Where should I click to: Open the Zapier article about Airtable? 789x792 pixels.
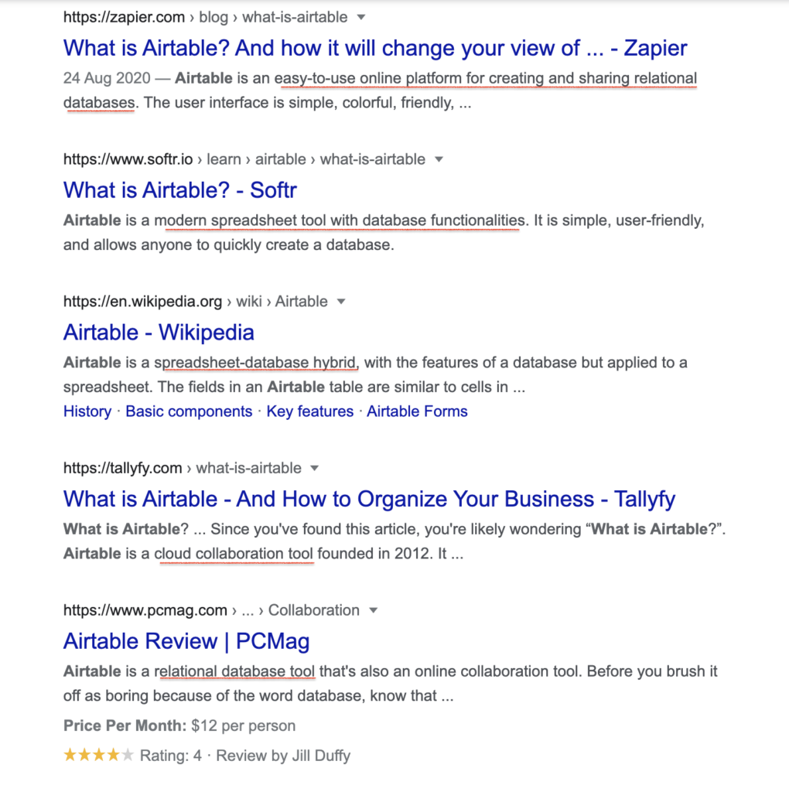click(x=374, y=48)
